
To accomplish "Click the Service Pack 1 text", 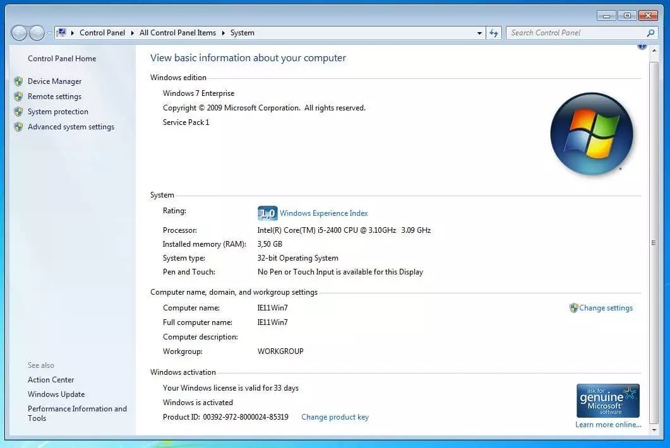I will (186, 122).
